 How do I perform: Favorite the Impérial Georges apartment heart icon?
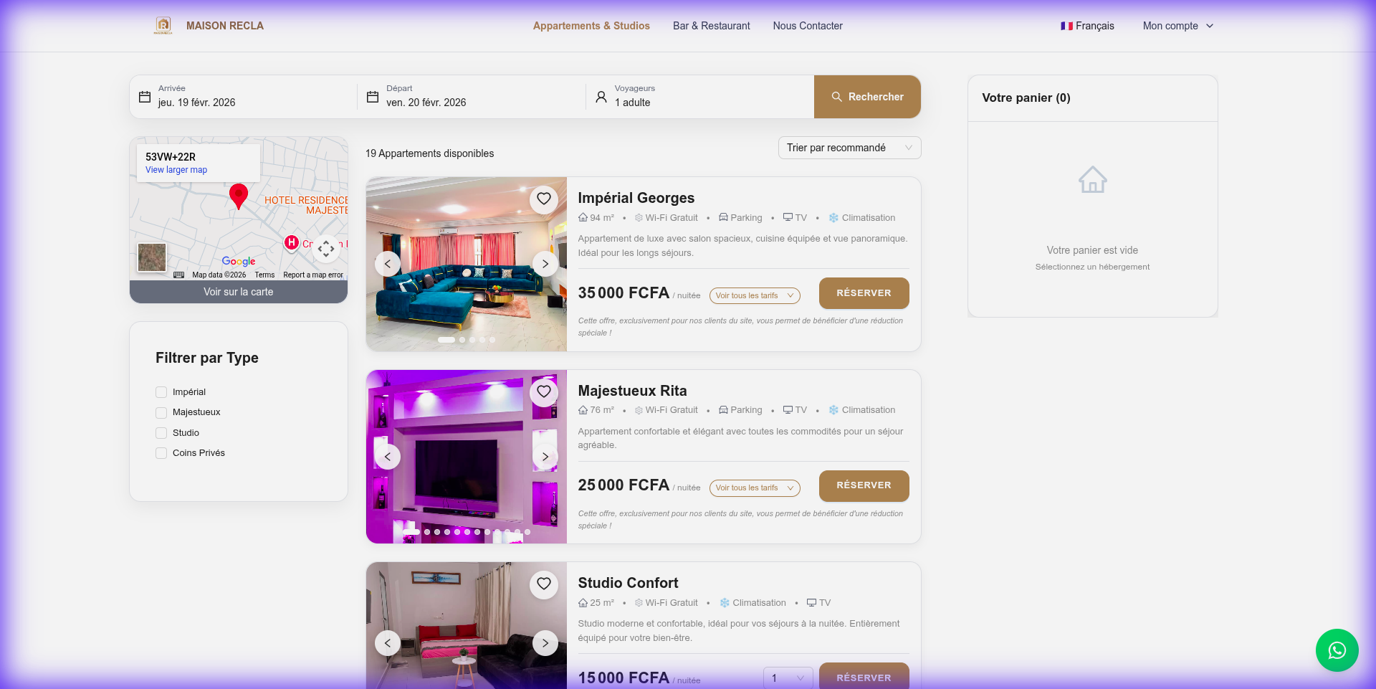tap(544, 199)
